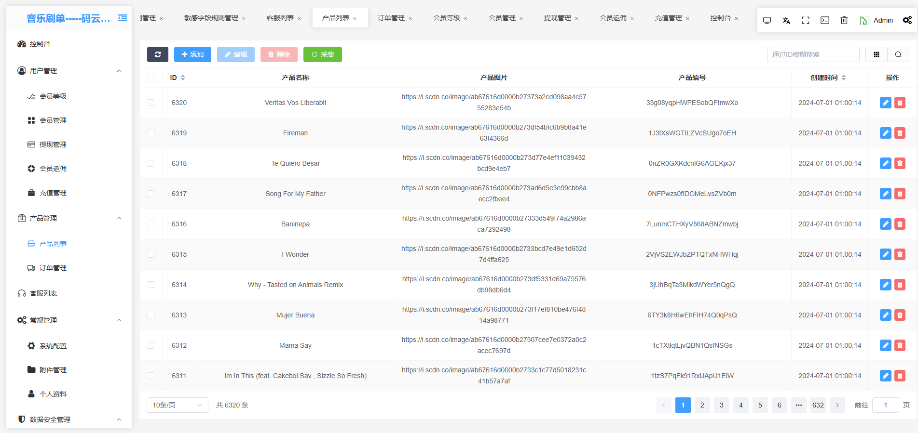Image resolution: width=918 pixels, height=433 pixels.
Task: Collapse the 常规管理 sidebar section
Action: (119, 320)
